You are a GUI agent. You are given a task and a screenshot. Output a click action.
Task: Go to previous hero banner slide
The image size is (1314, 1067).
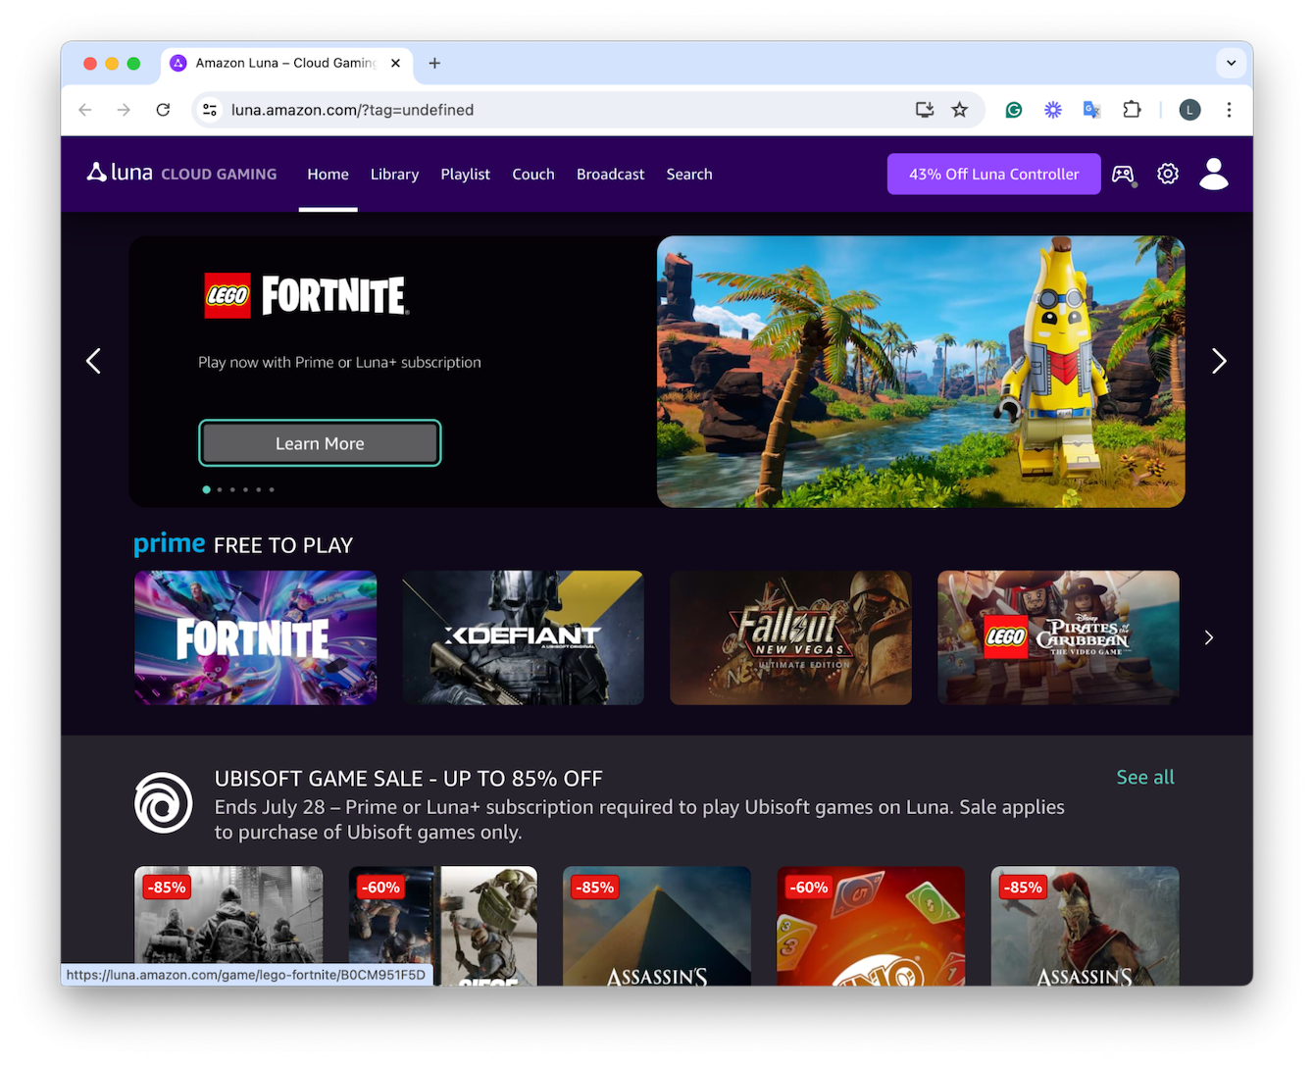94,361
